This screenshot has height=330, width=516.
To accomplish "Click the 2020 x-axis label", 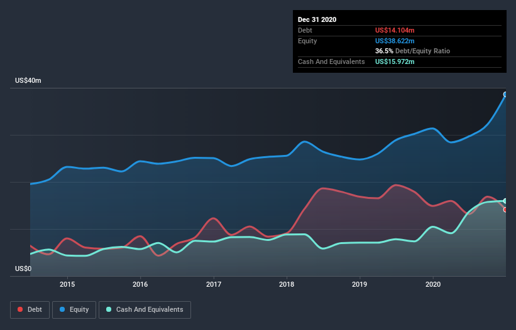I will 433,284.
